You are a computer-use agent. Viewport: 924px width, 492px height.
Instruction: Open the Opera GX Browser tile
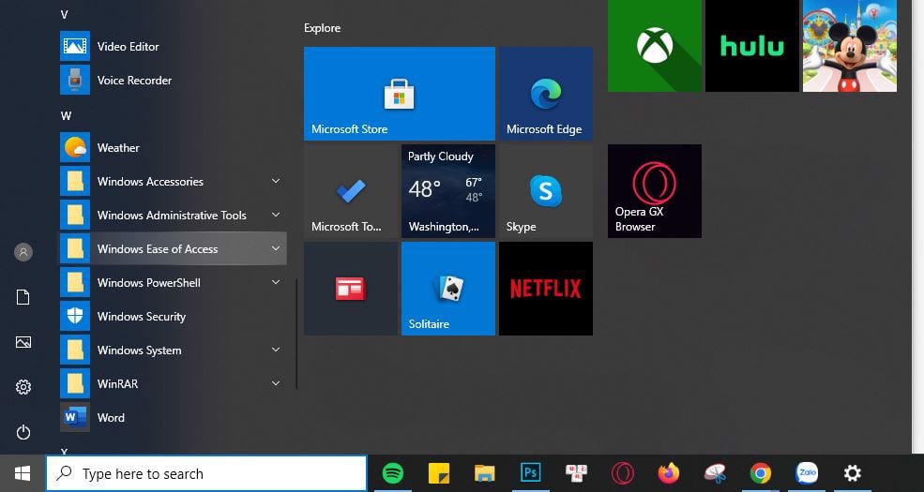[654, 191]
